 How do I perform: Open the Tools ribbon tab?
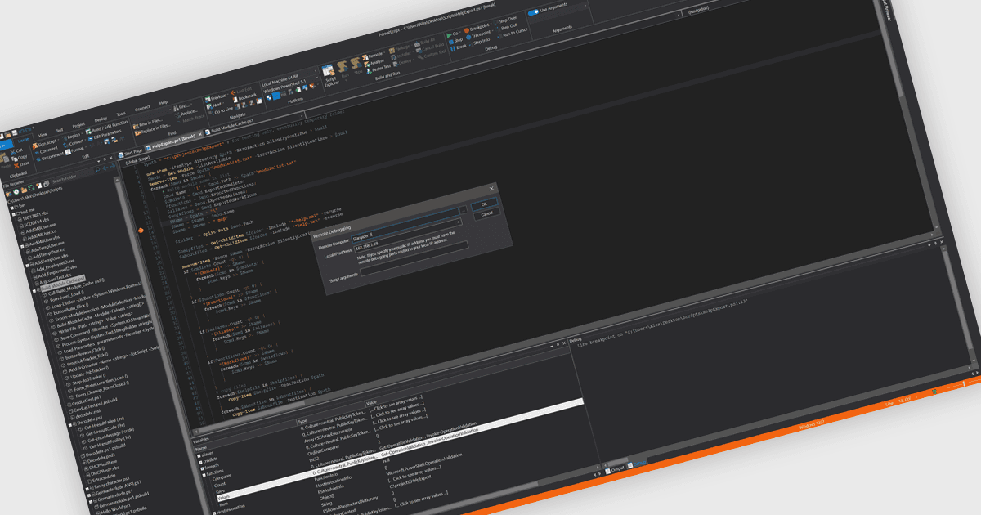coord(121,114)
